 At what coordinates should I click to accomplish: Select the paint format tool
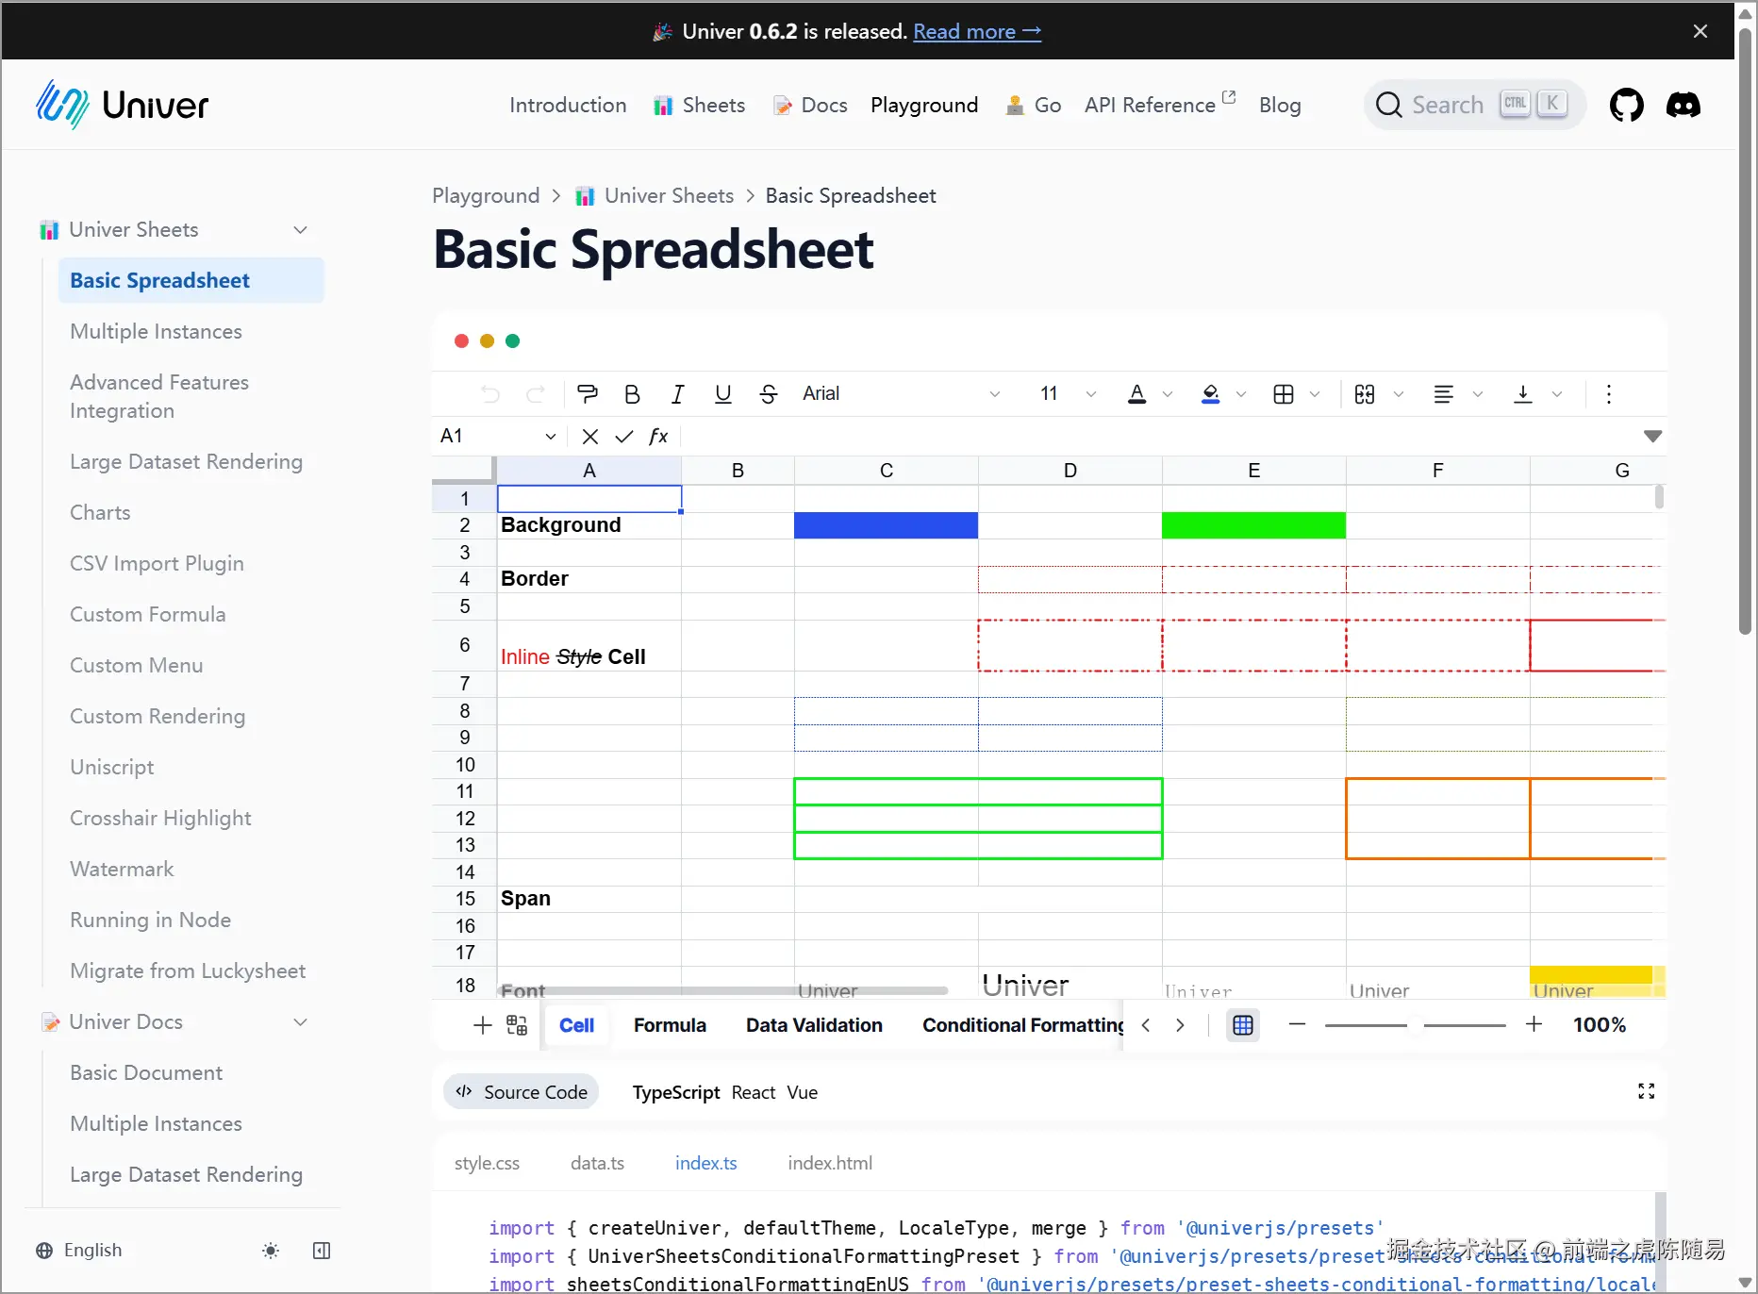tap(588, 394)
